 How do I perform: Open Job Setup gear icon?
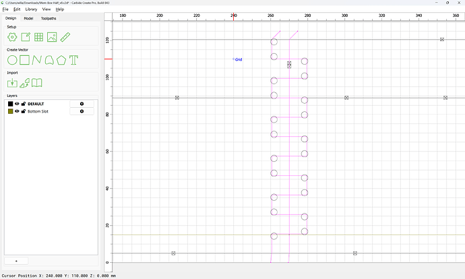[x=12, y=37]
